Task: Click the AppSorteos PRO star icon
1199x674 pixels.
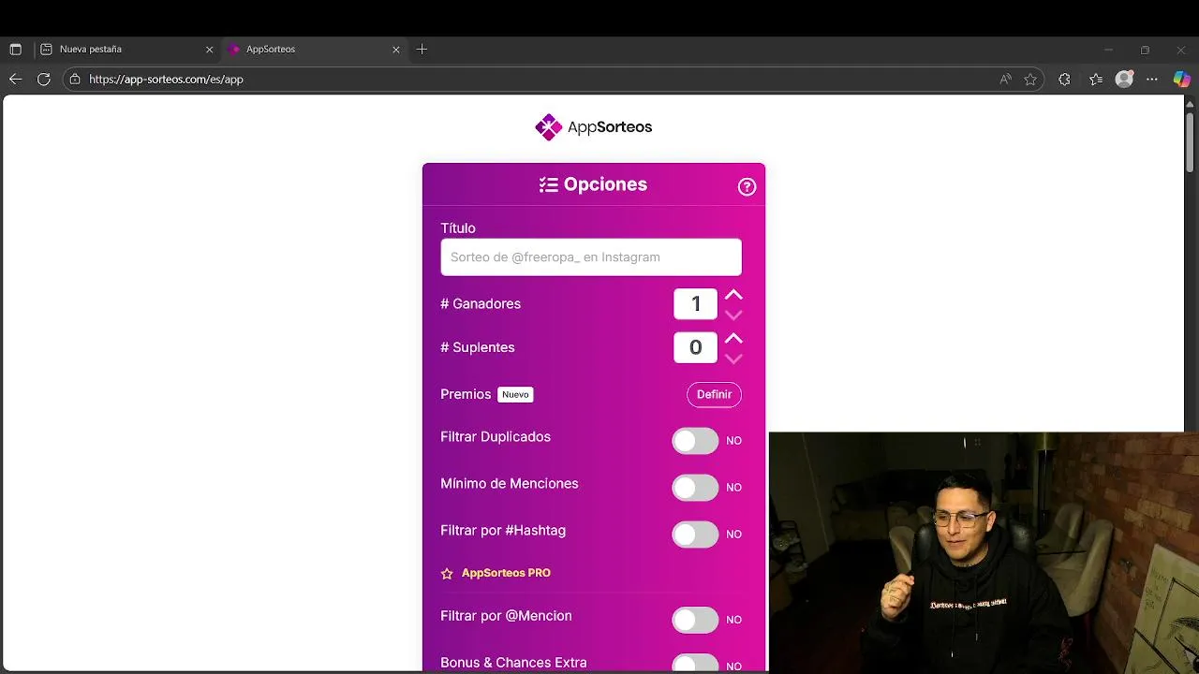Action: 447,574
